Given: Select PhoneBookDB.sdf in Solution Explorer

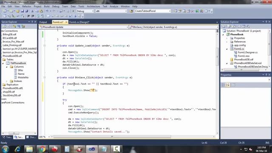Looking at the screenshot, I should (x=244, y=59).
